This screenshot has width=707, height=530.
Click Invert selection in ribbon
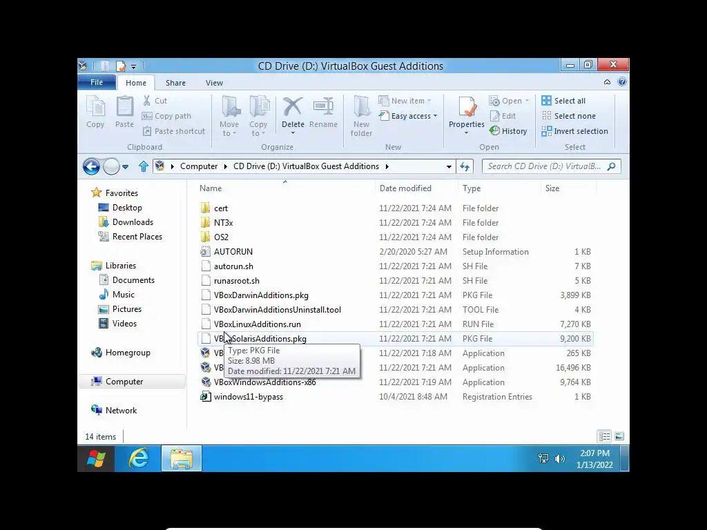[575, 131]
